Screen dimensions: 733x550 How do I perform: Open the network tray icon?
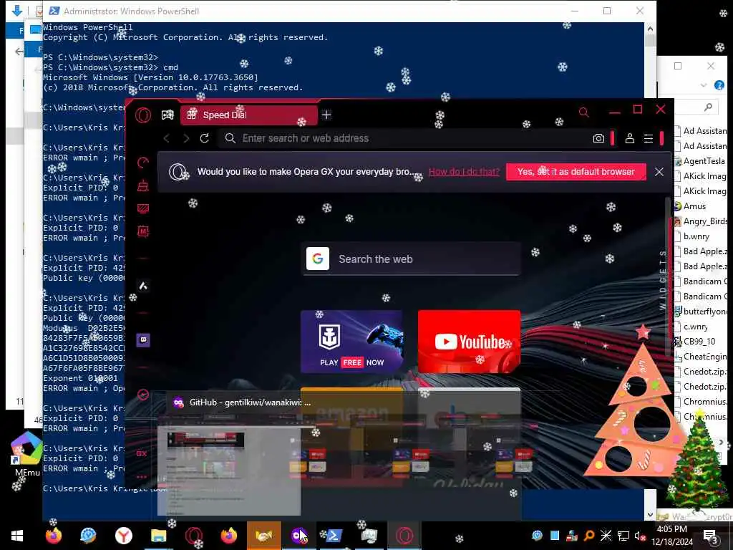coord(623,536)
